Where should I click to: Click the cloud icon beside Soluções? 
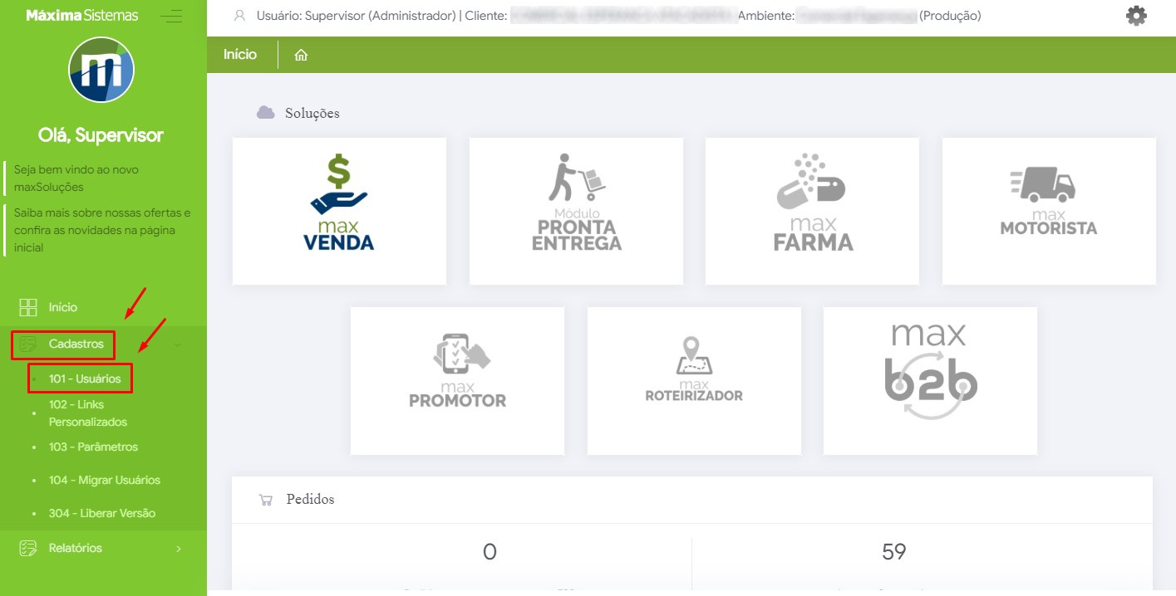click(266, 113)
